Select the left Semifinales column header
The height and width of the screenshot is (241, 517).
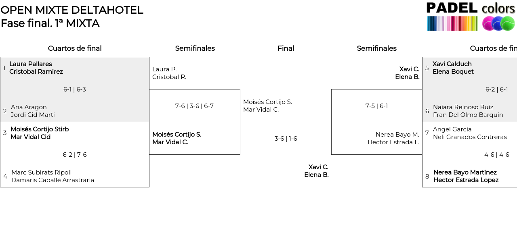[x=195, y=48]
